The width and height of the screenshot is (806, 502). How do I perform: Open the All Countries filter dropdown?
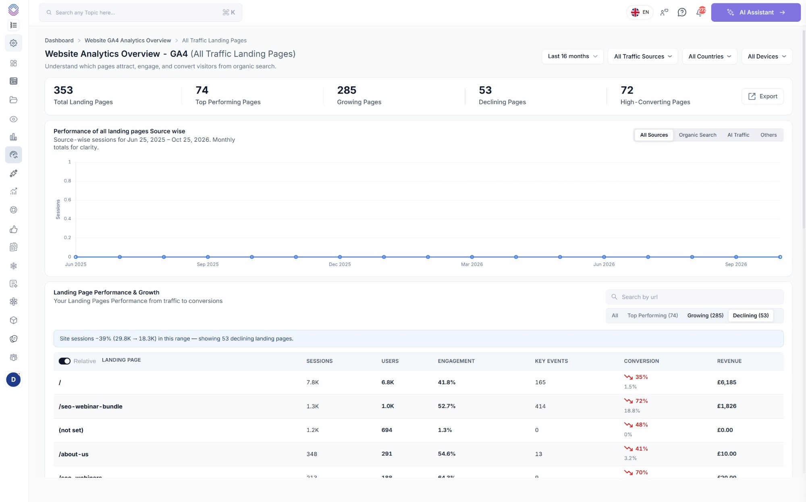coord(710,56)
